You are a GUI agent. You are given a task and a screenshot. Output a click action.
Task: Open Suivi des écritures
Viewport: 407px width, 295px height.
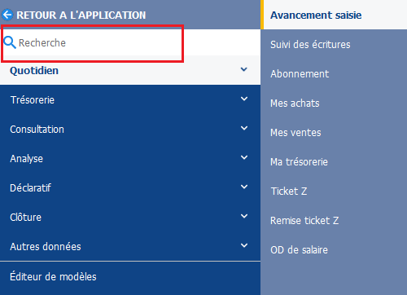click(x=310, y=45)
